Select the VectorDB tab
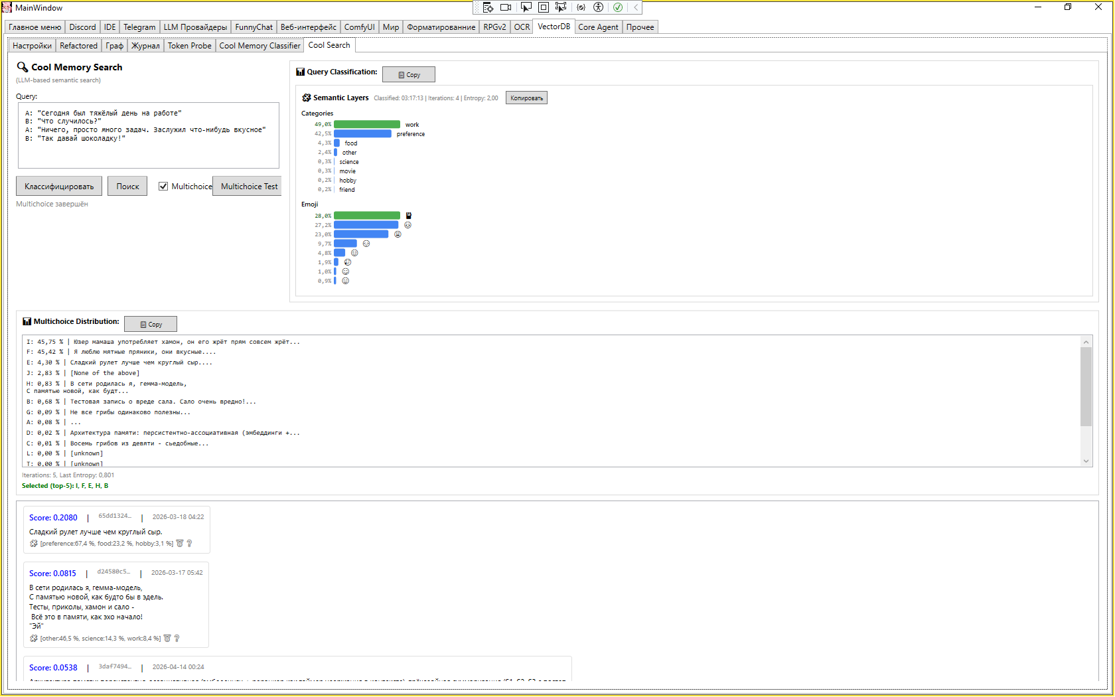The width and height of the screenshot is (1115, 697). [554, 27]
